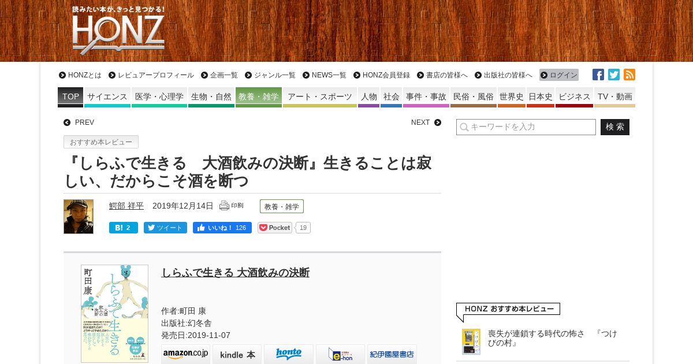This screenshot has width=693, height=364.
Task: Select the 医学・心理学 category tab
Action: 159,97
